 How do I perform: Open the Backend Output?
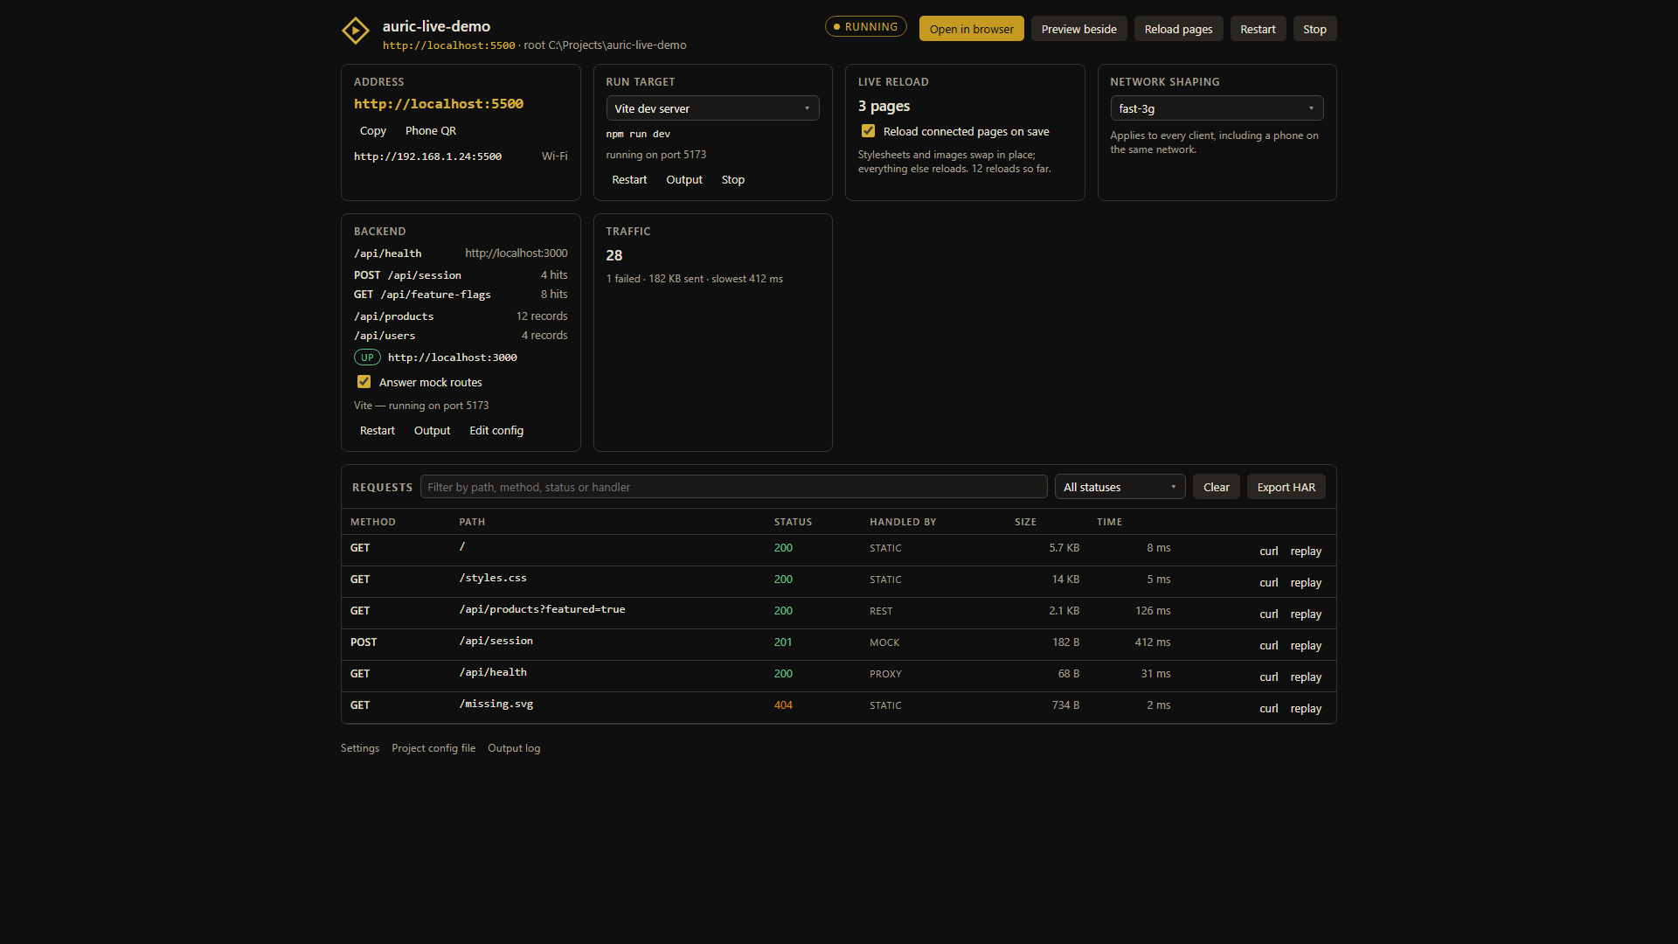[x=432, y=430]
